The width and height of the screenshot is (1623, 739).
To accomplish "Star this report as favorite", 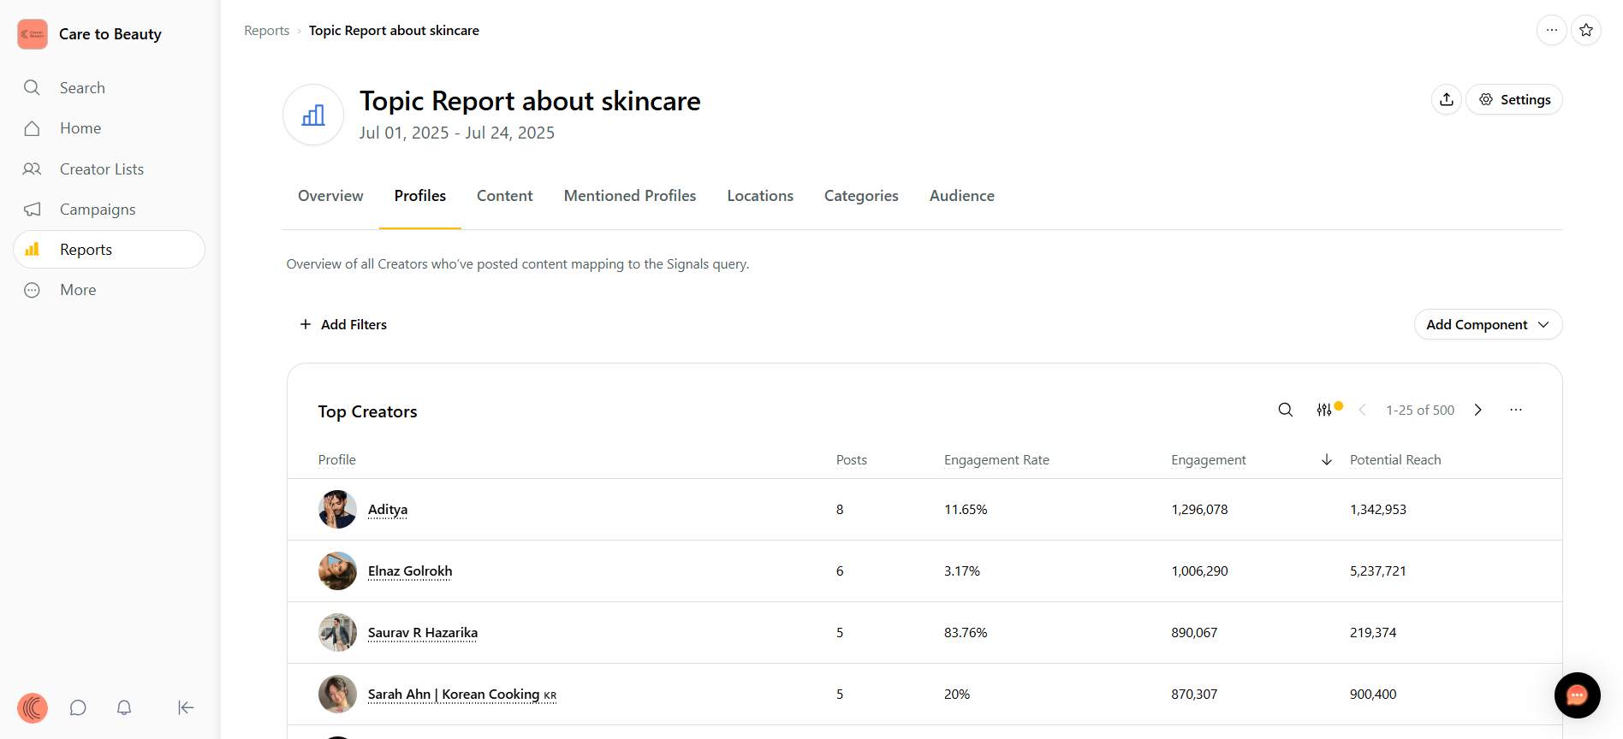I will pos(1586,30).
